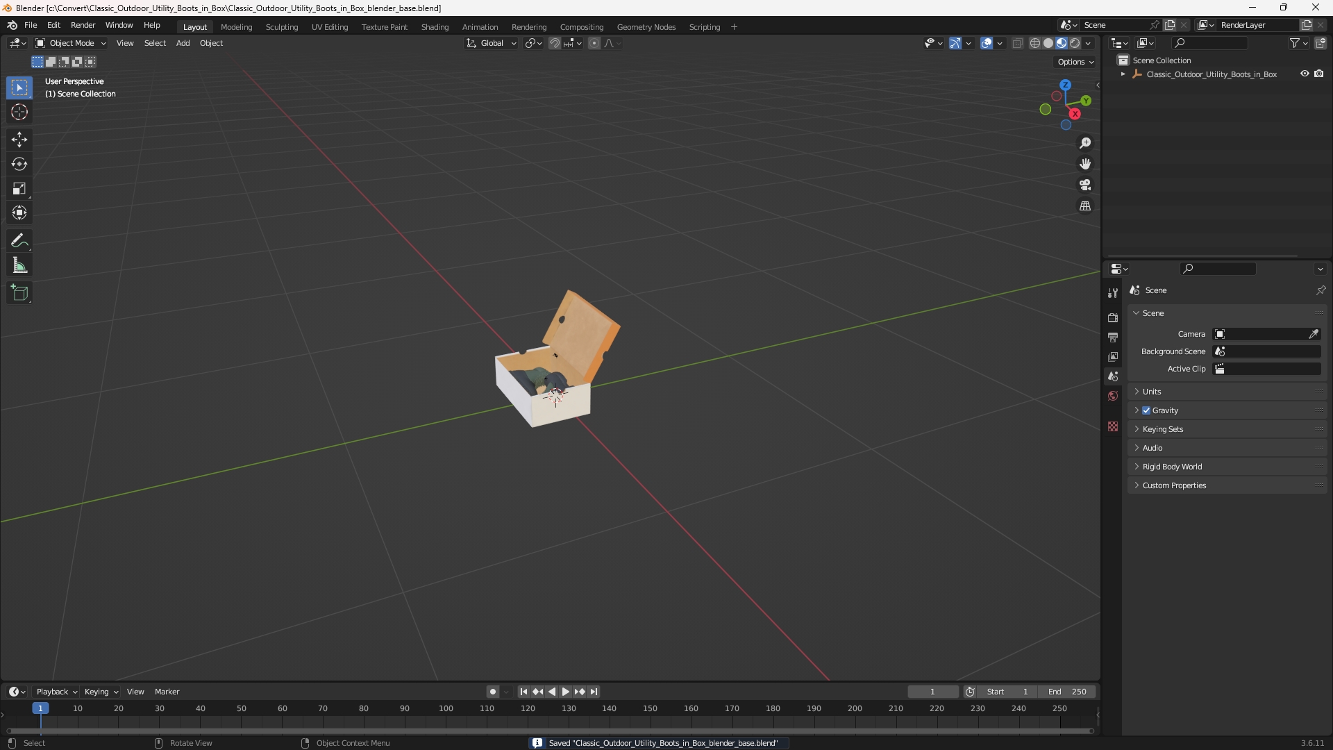Screen dimensions: 1333x750
Task: Toggle viewport overlays
Action: click(987, 43)
